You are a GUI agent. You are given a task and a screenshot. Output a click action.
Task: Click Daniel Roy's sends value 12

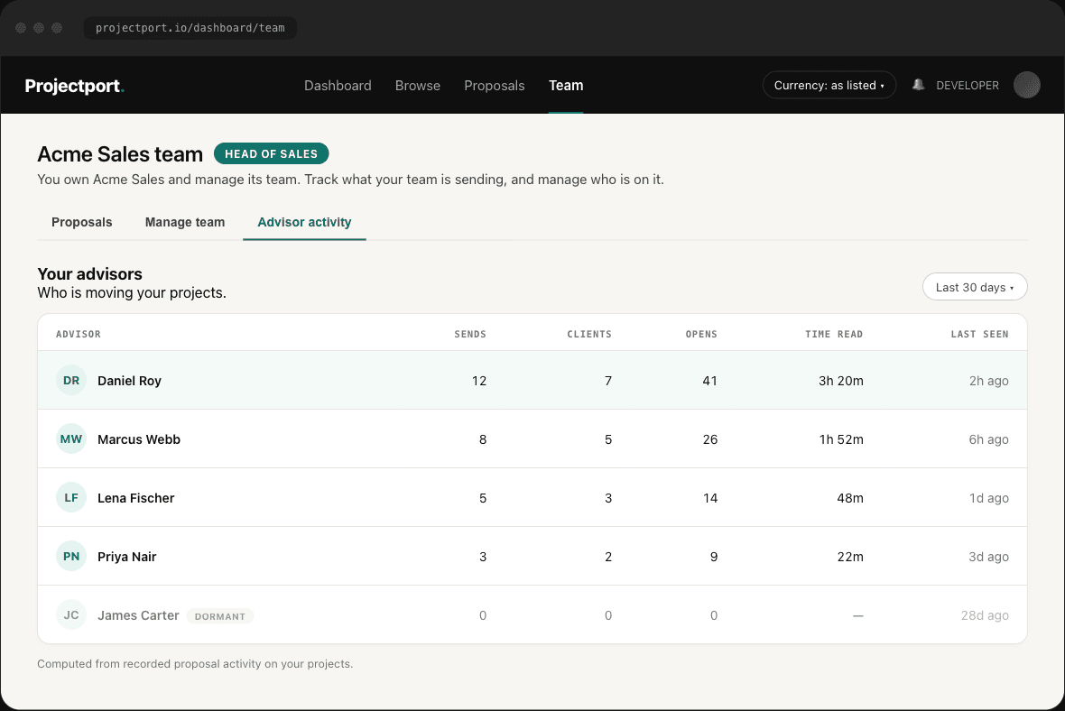click(479, 381)
